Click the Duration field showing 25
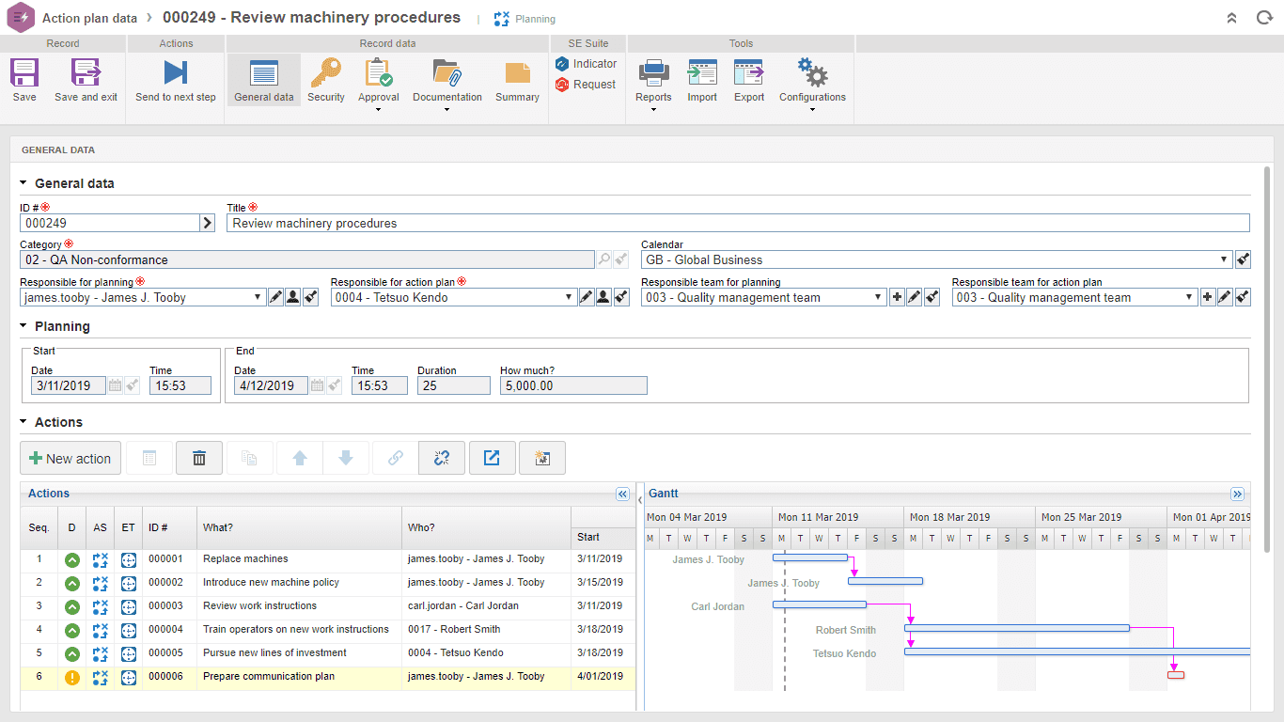Image resolution: width=1284 pixels, height=722 pixels. tap(454, 385)
